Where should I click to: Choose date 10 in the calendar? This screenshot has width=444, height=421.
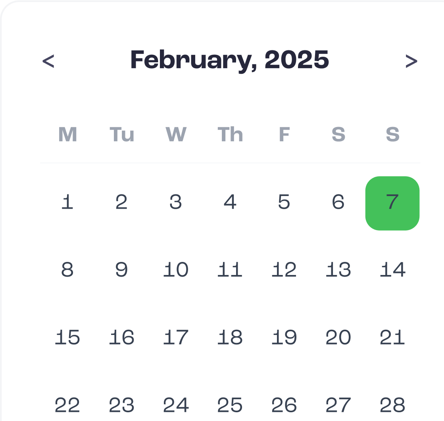pos(176,269)
